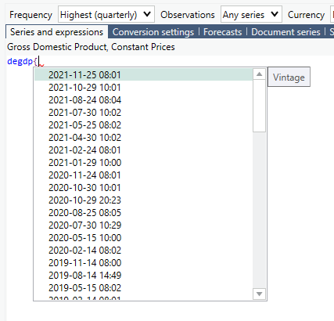
Task: Open the Document series tab
Action: (286, 32)
